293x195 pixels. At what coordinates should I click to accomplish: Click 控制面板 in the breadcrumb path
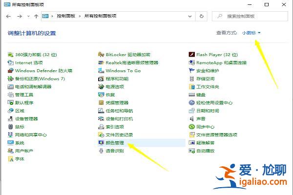coord(66,16)
